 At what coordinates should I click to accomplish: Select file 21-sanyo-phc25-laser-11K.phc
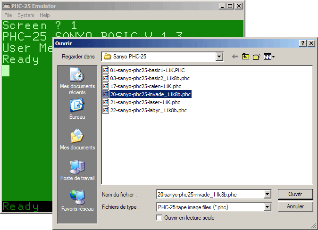[145, 102]
